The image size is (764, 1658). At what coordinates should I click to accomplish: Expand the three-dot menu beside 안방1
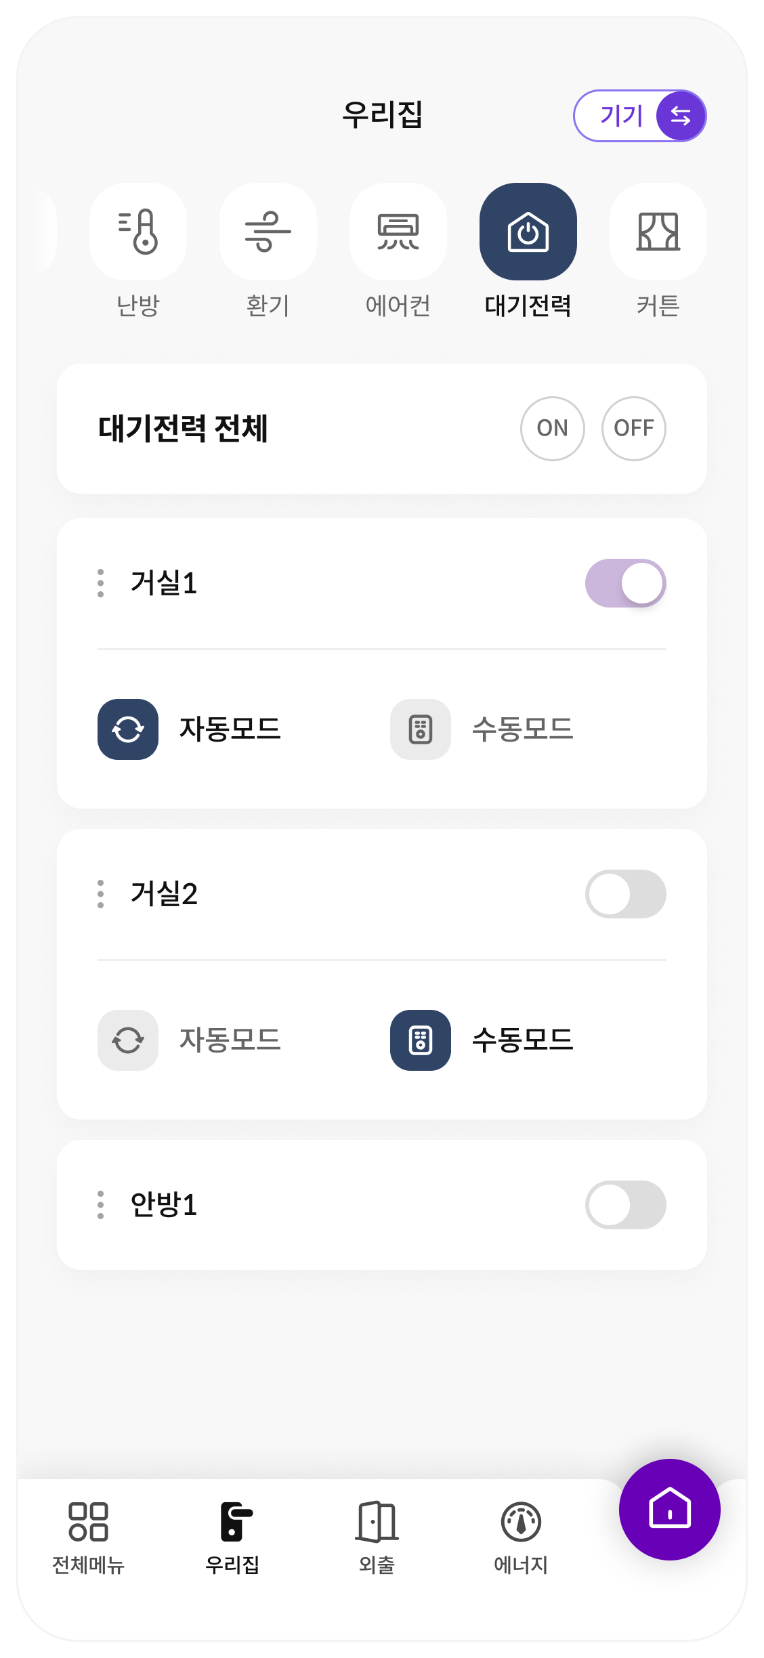pyautogui.click(x=101, y=1205)
